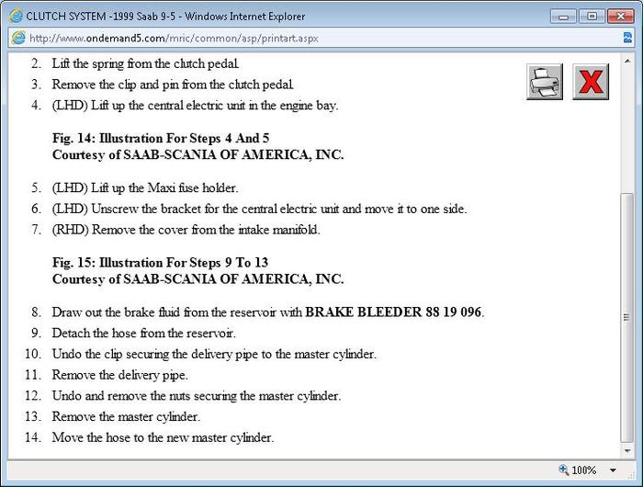
Task: Click the window resize grip in corner
Action: click(630, 475)
